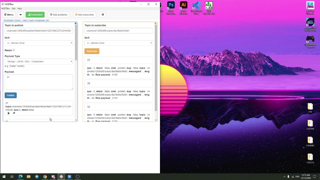Click the Add publisher button

click(x=59, y=14)
